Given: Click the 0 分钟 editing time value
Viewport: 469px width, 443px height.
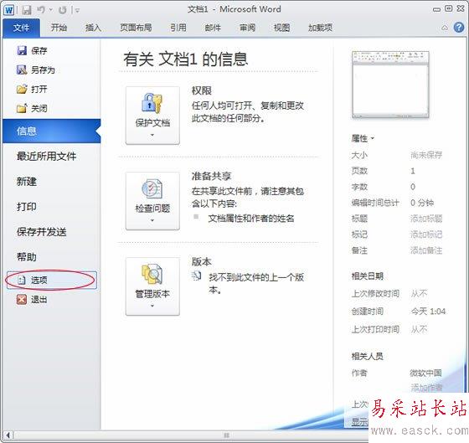Looking at the screenshot, I should coord(422,203).
